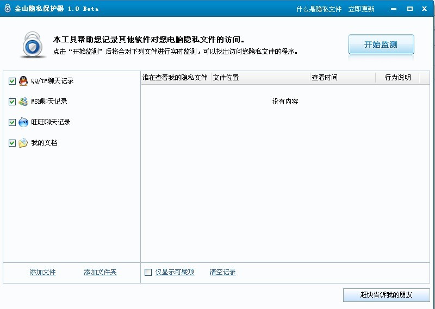435x309 pixels.
Task: Sort by 文件位置 column header
Action: coord(260,78)
